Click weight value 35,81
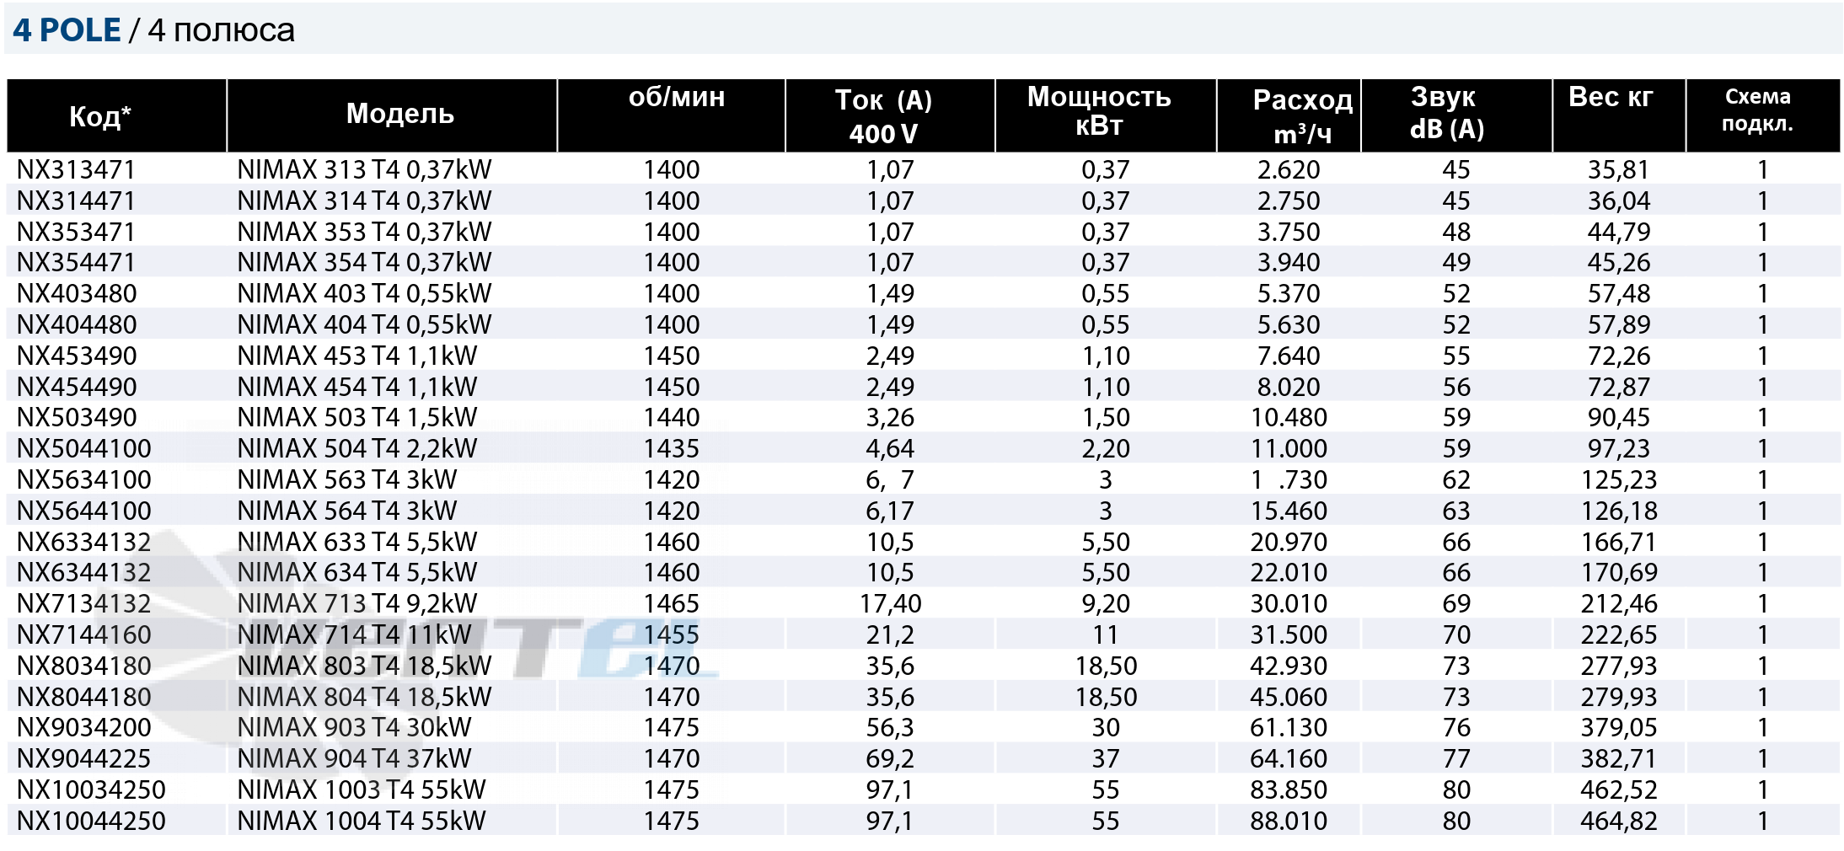Viewport: 1844px width, 851px height. 1619,169
